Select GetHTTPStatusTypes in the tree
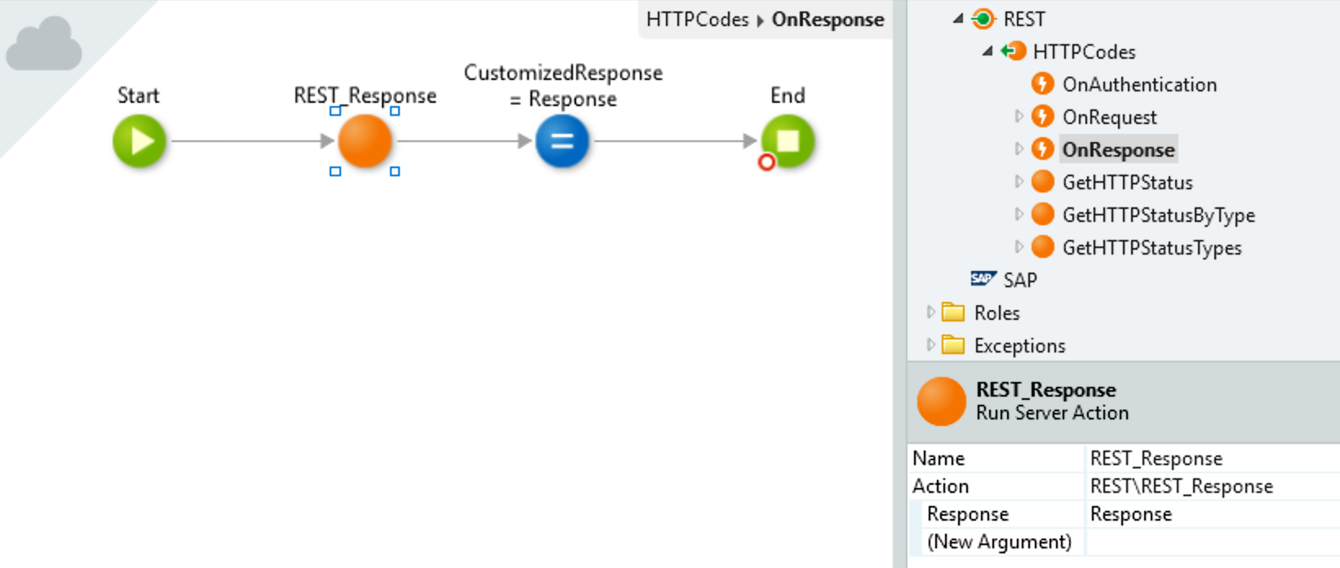Viewport: 1340px width, 568px height. [1151, 248]
